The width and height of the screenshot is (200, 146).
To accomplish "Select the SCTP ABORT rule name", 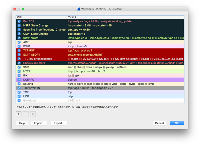I will (32, 55).
